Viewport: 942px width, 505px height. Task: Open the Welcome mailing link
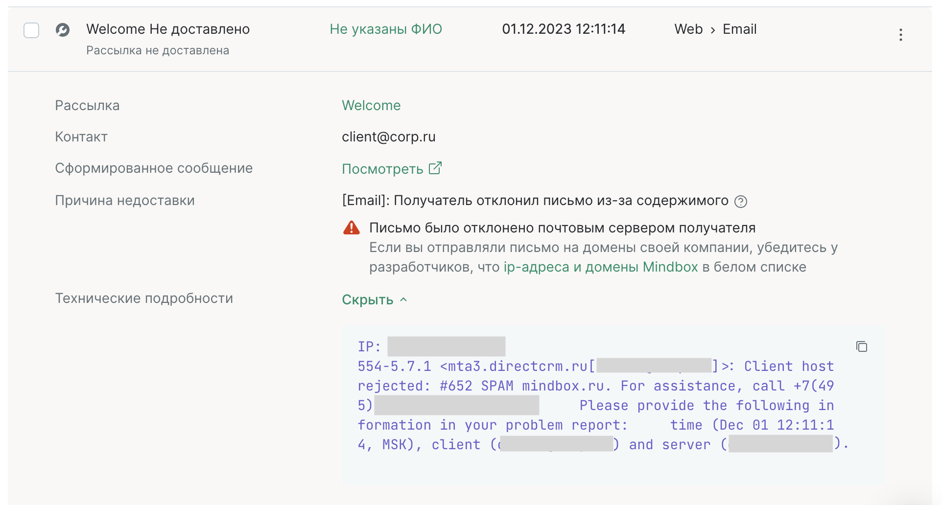point(371,105)
